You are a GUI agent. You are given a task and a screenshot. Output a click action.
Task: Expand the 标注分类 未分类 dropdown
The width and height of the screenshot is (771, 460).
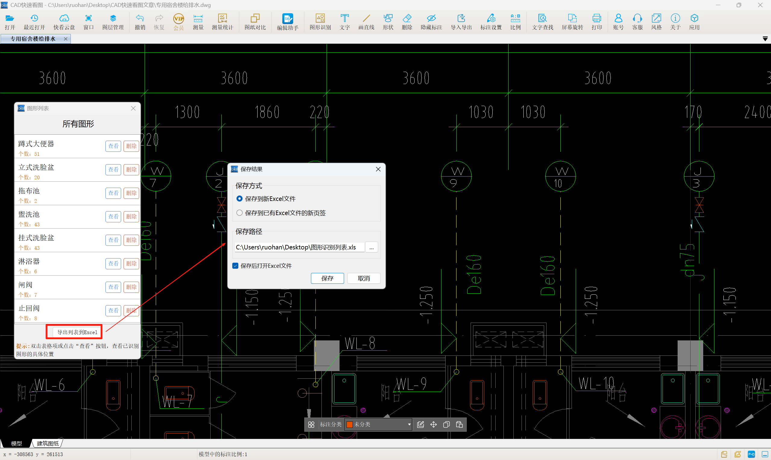[x=409, y=424]
